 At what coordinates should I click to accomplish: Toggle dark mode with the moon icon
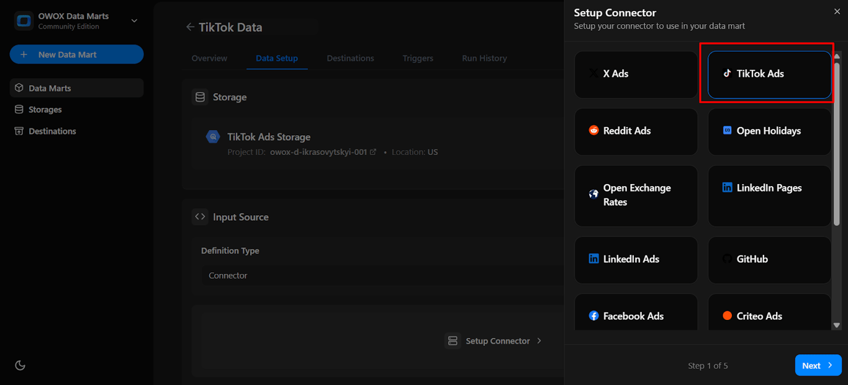tap(20, 365)
